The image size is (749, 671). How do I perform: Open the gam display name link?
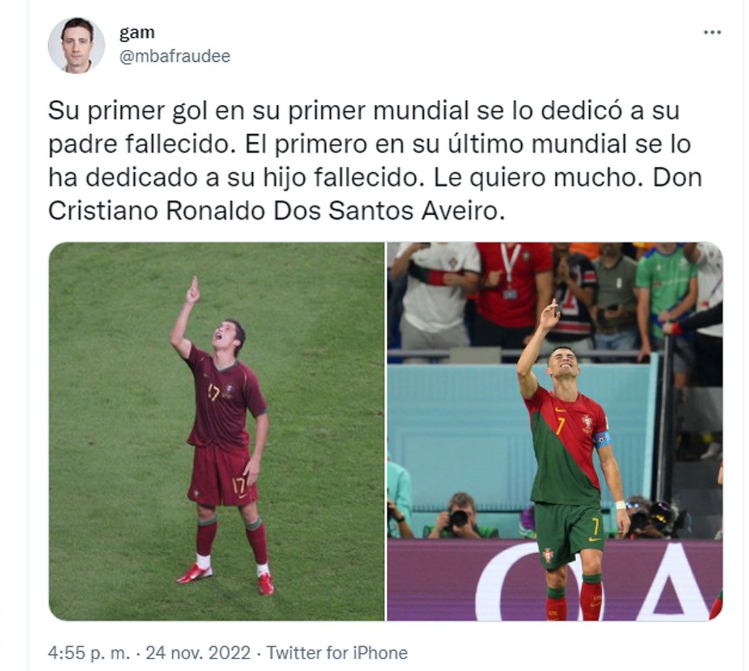137,32
